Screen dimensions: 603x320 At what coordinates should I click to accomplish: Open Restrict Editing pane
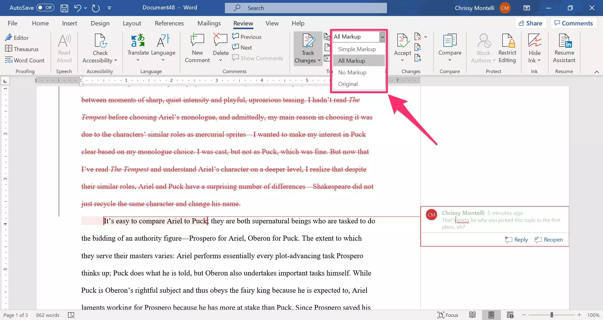(507, 48)
